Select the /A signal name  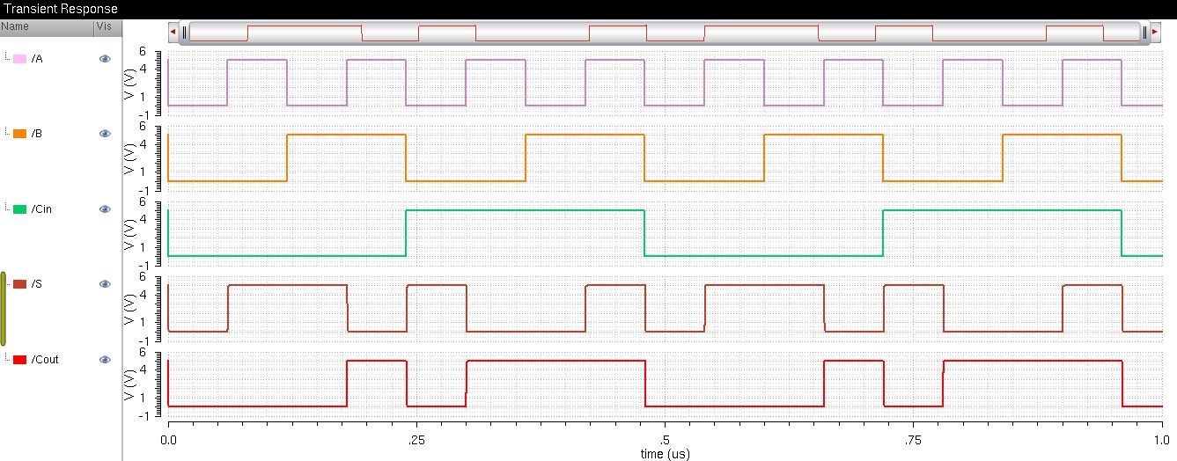37,58
